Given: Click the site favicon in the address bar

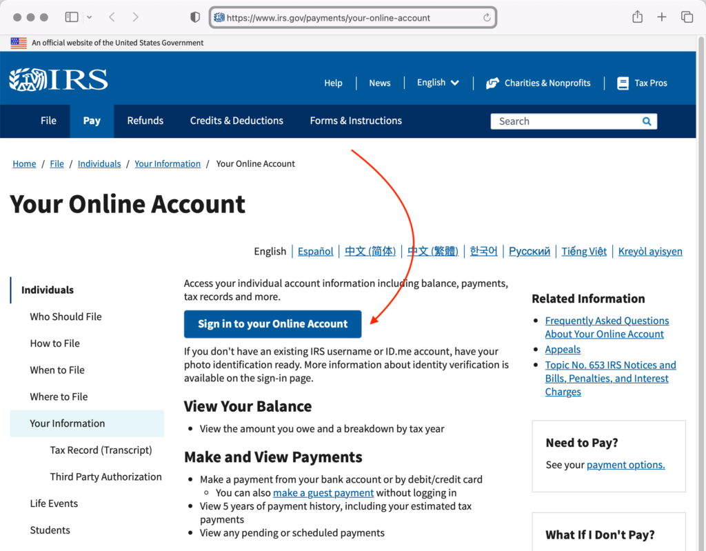Looking at the screenshot, I should (x=219, y=17).
